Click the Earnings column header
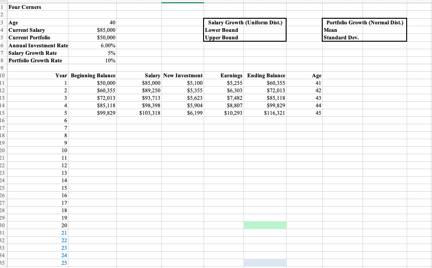 coord(224,75)
